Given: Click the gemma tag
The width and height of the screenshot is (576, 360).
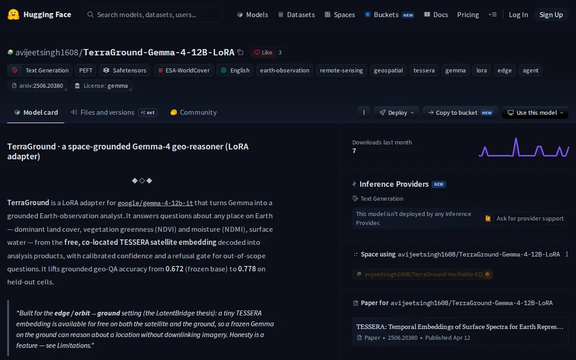Looking at the screenshot, I should [x=455, y=70].
